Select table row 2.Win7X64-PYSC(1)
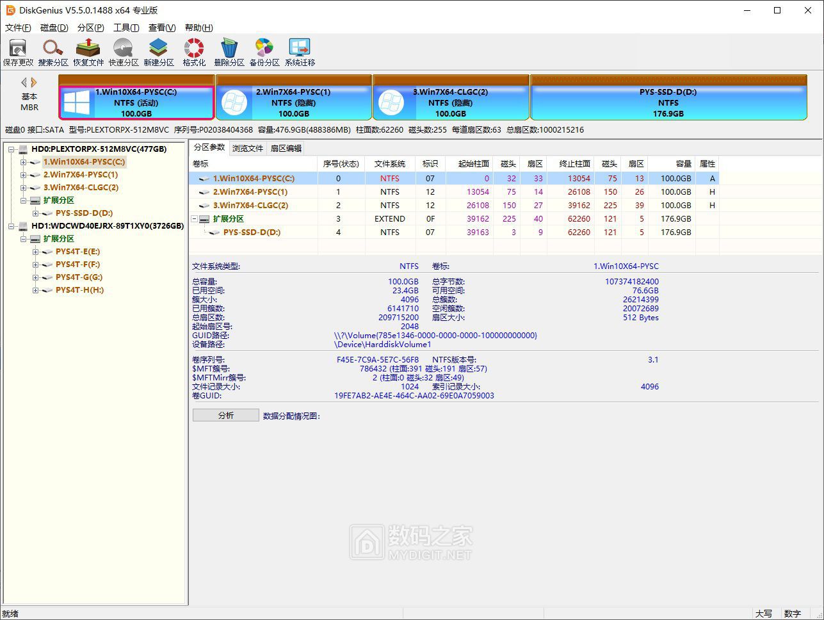This screenshot has height=620, width=824. (454, 192)
